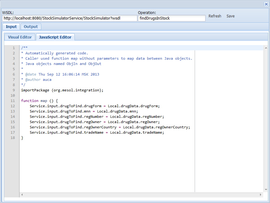Select the JavaScript Editor tab

tap(55, 37)
